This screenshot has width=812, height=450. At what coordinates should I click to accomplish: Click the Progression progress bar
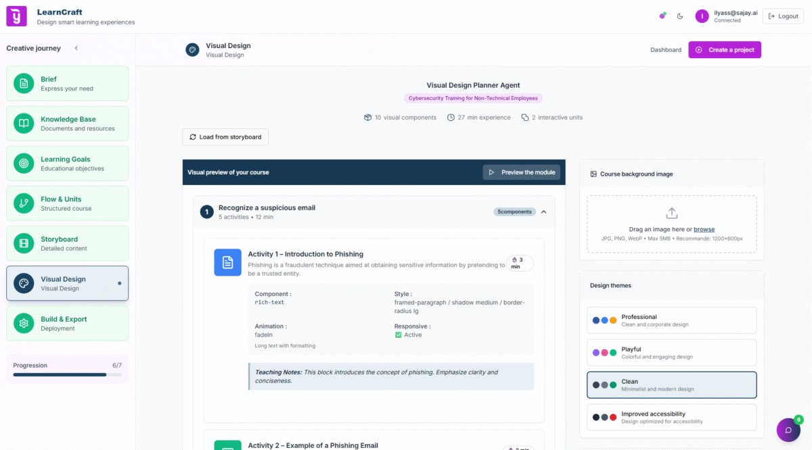tap(67, 374)
